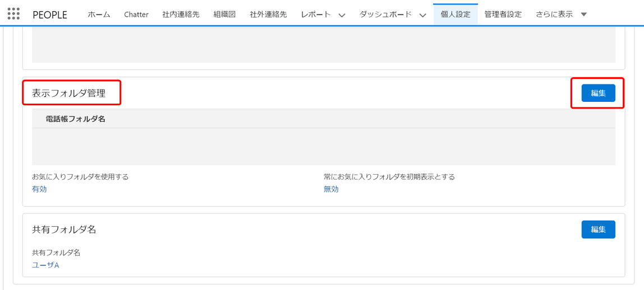Click the ユーザA shared folder value
This screenshot has height=290, width=644.
[45, 265]
